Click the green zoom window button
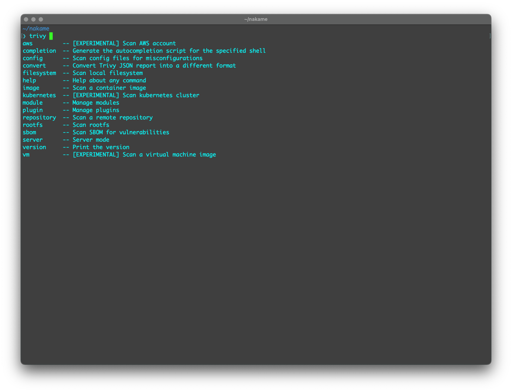512x392 pixels. pyautogui.click(x=41, y=19)
